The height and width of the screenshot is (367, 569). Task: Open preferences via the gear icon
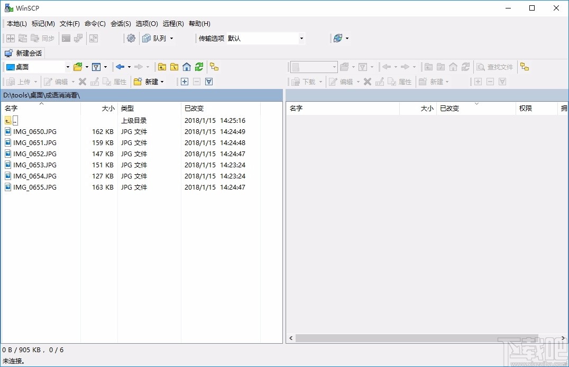pos(131,38)
